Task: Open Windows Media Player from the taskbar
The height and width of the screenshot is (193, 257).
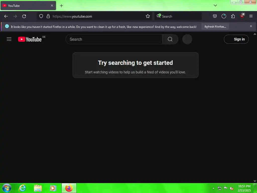Action: 53,188
